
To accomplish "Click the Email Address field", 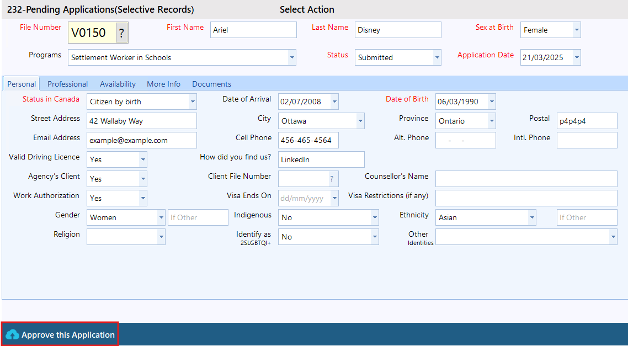I will [x=142, y=140].
